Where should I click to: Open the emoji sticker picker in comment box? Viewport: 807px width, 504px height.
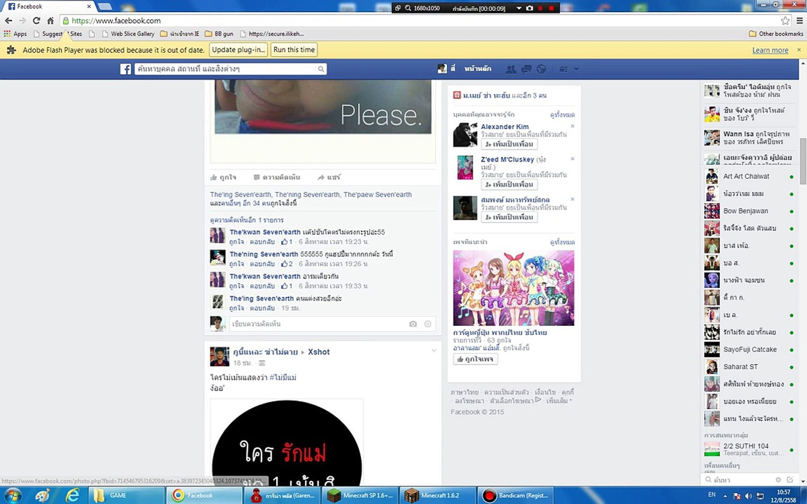(427, 324)
